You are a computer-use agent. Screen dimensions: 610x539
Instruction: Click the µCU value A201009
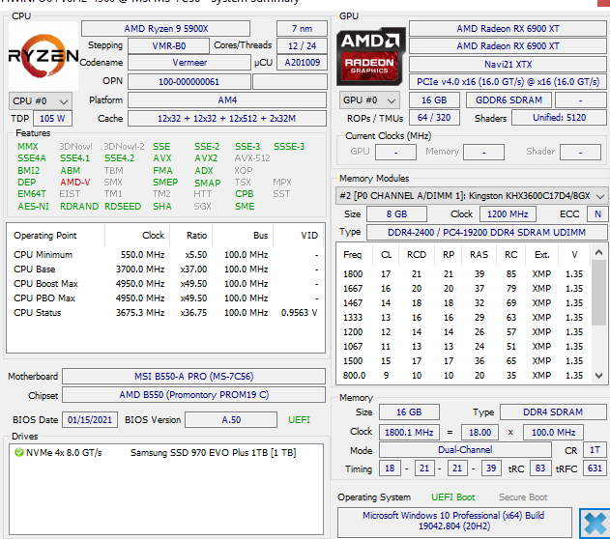tap(302, 63)
